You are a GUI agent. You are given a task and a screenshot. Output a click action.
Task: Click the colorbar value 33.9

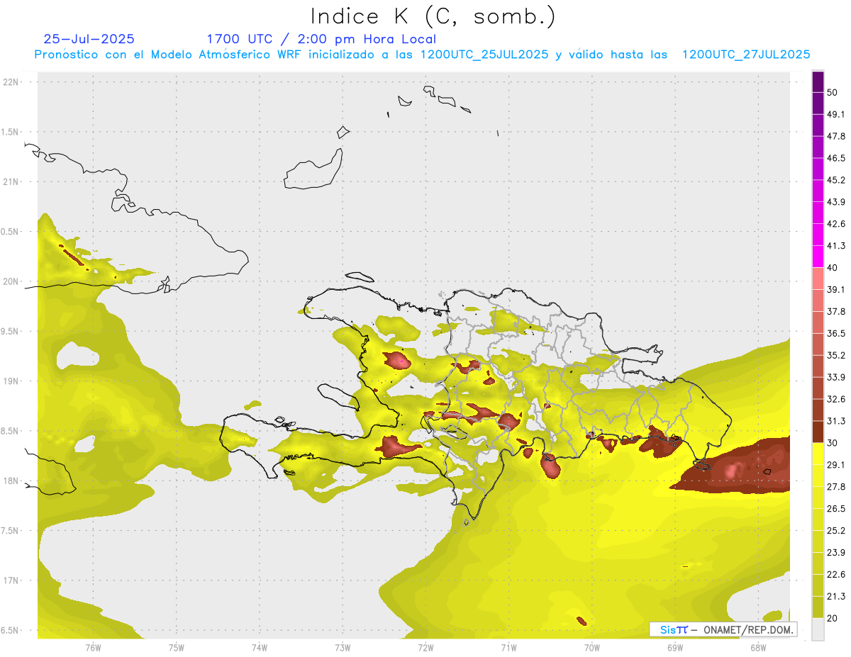coord(836,377)
